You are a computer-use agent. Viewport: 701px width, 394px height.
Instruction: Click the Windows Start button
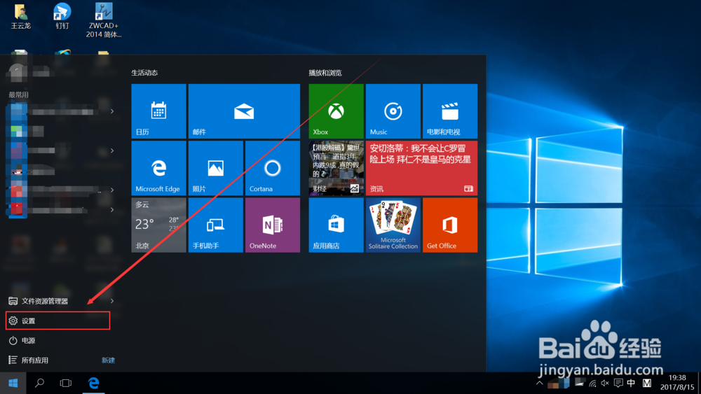[x=13, y=383]
